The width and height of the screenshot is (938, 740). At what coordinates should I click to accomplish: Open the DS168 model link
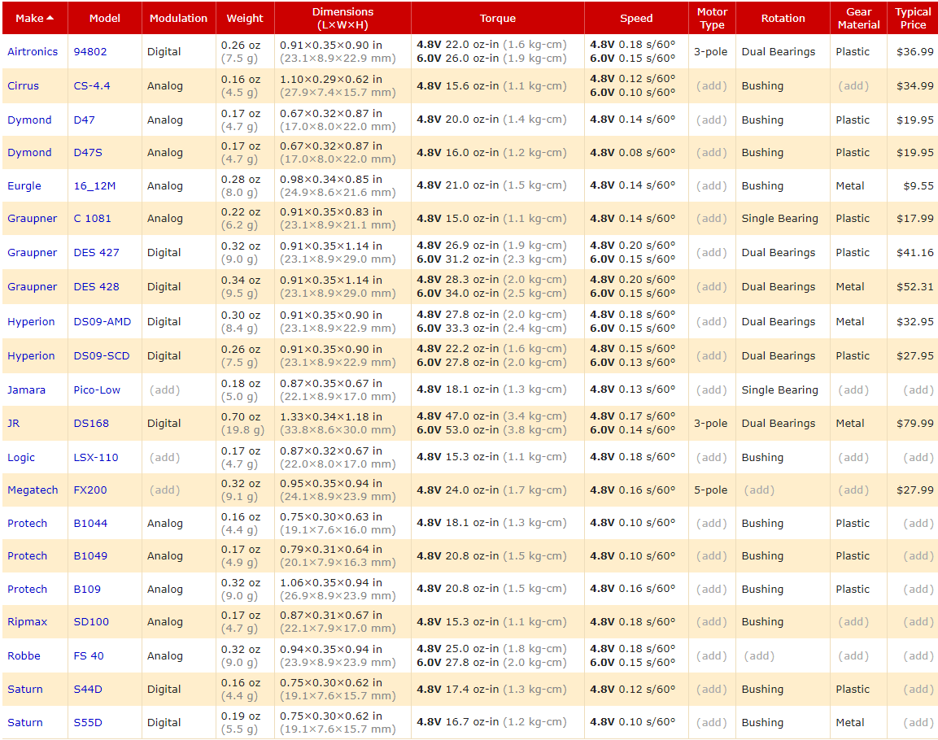(x=91, y=423)
